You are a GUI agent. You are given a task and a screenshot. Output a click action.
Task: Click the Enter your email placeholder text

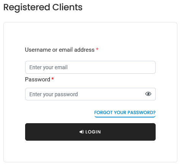48,67
